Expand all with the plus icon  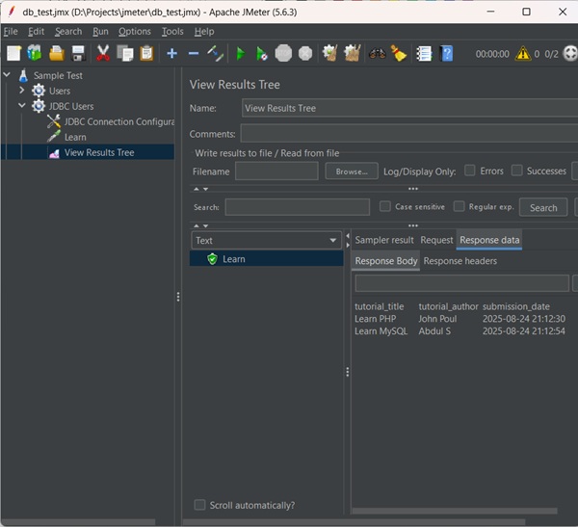[x=171, y=54]
